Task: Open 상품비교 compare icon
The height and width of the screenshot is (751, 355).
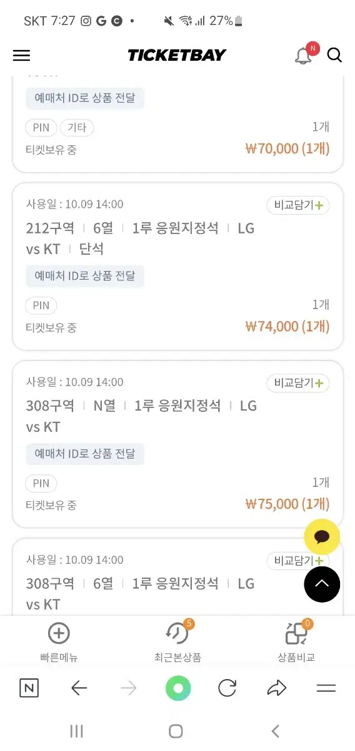Action: 296,633
